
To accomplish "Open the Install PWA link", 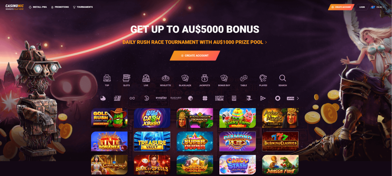I will pos(38,7).
